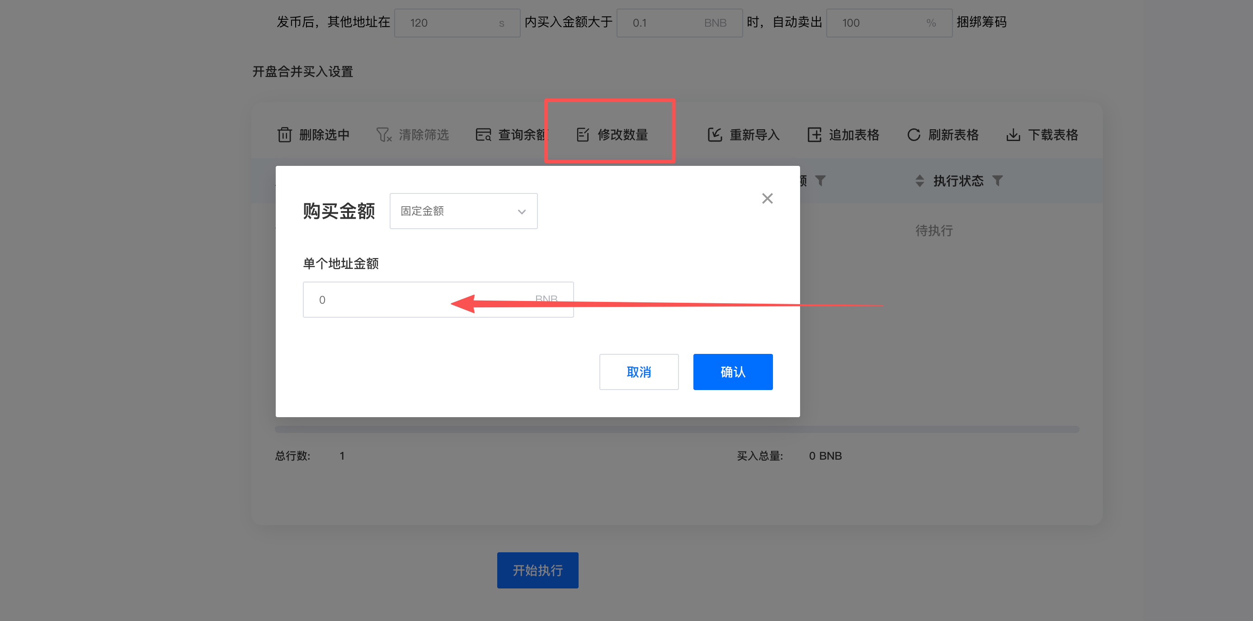The image size is (1253, 621).
Task: Filter the 执行状态 column
Action: pyautogui.click(x=998, y=181)
